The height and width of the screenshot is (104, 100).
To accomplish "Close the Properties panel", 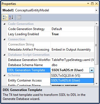I will coord(96,4).
